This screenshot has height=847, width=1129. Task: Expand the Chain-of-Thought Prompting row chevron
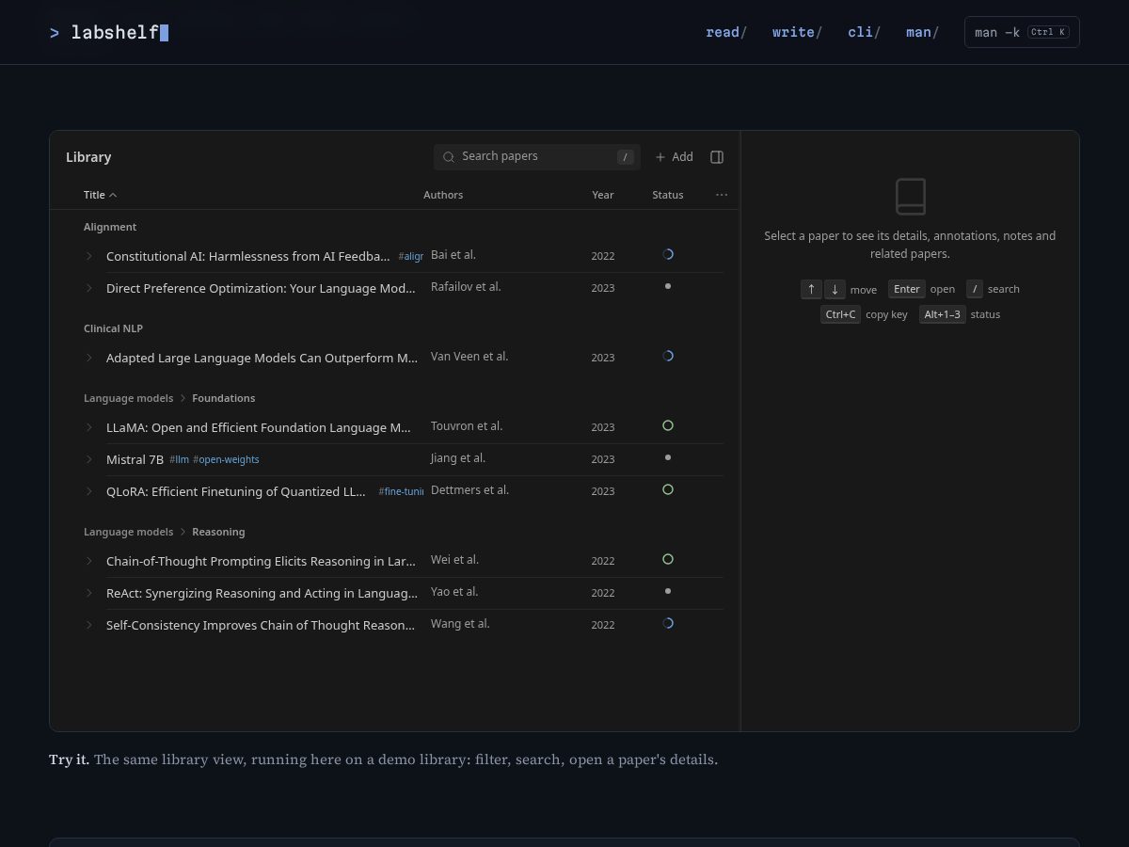(x=89, y=561)
